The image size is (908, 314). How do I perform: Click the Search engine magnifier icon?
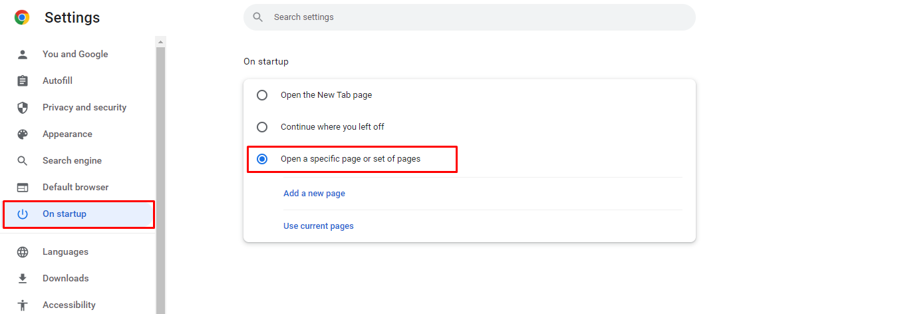23,161
